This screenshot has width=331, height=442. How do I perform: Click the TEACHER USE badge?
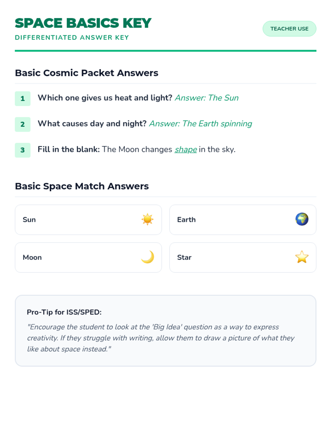289,29
